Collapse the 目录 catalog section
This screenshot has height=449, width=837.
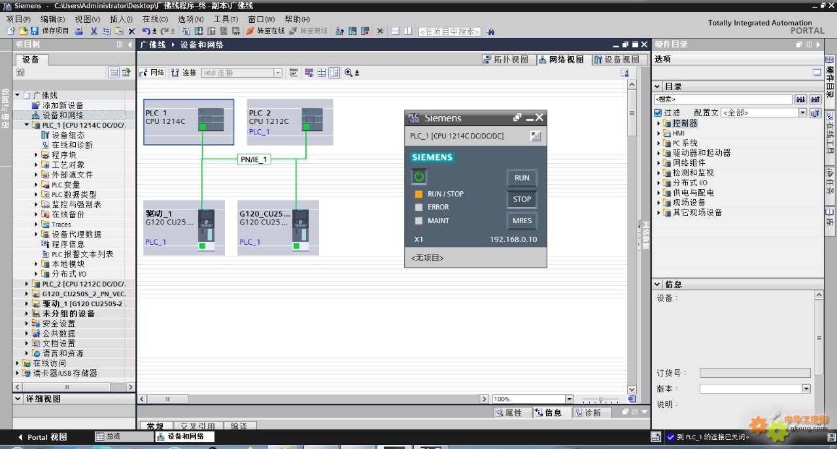[657, 86]
